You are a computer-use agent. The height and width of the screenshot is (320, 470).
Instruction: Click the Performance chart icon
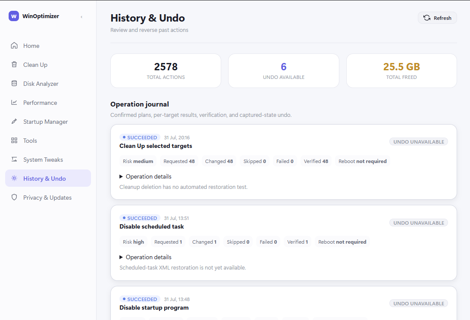click(14, 103)
